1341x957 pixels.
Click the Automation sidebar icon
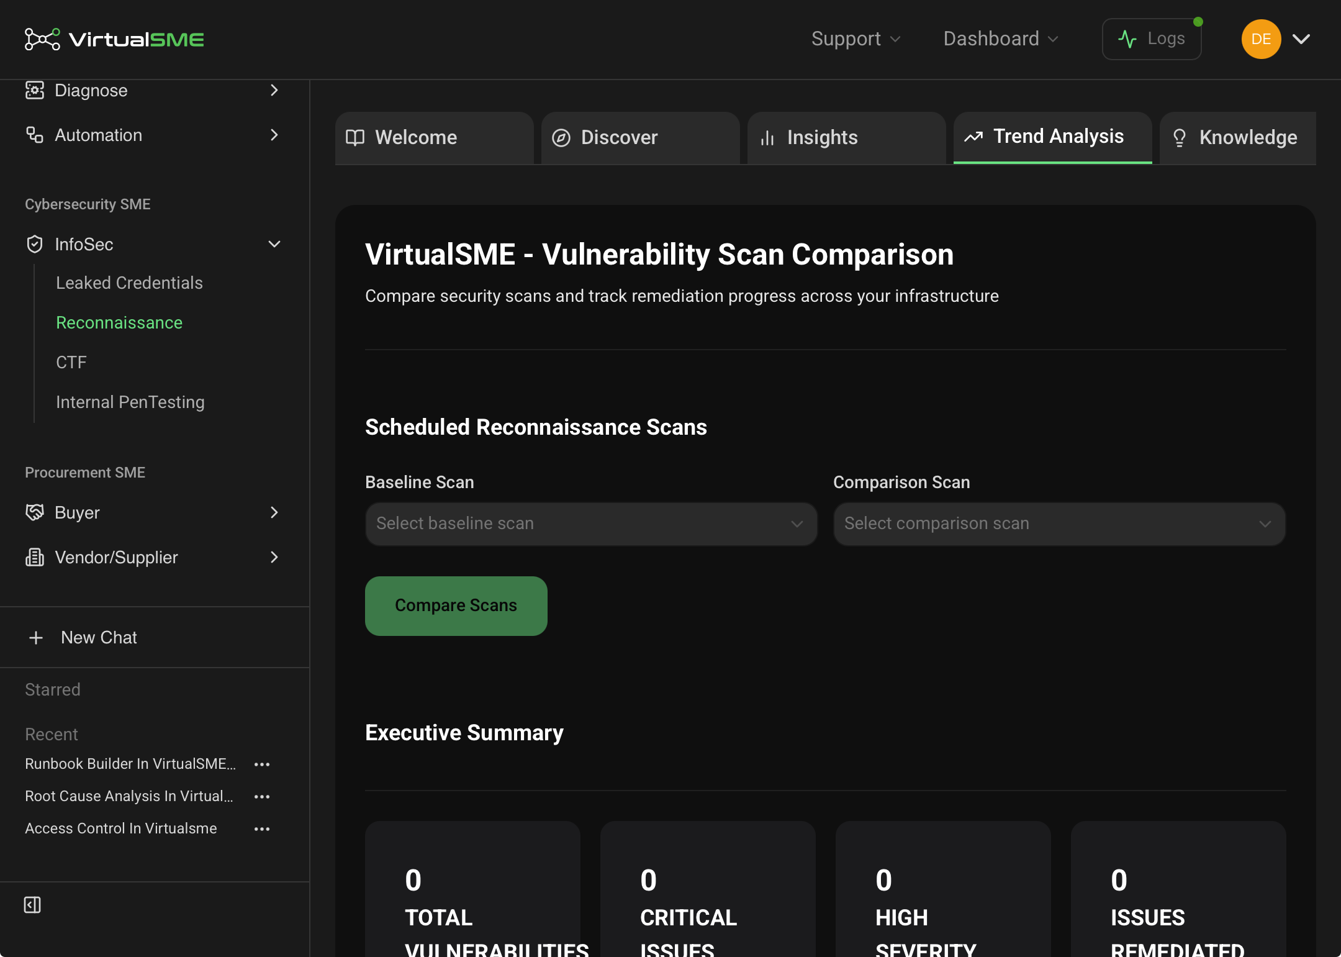[x=34, y=135]
